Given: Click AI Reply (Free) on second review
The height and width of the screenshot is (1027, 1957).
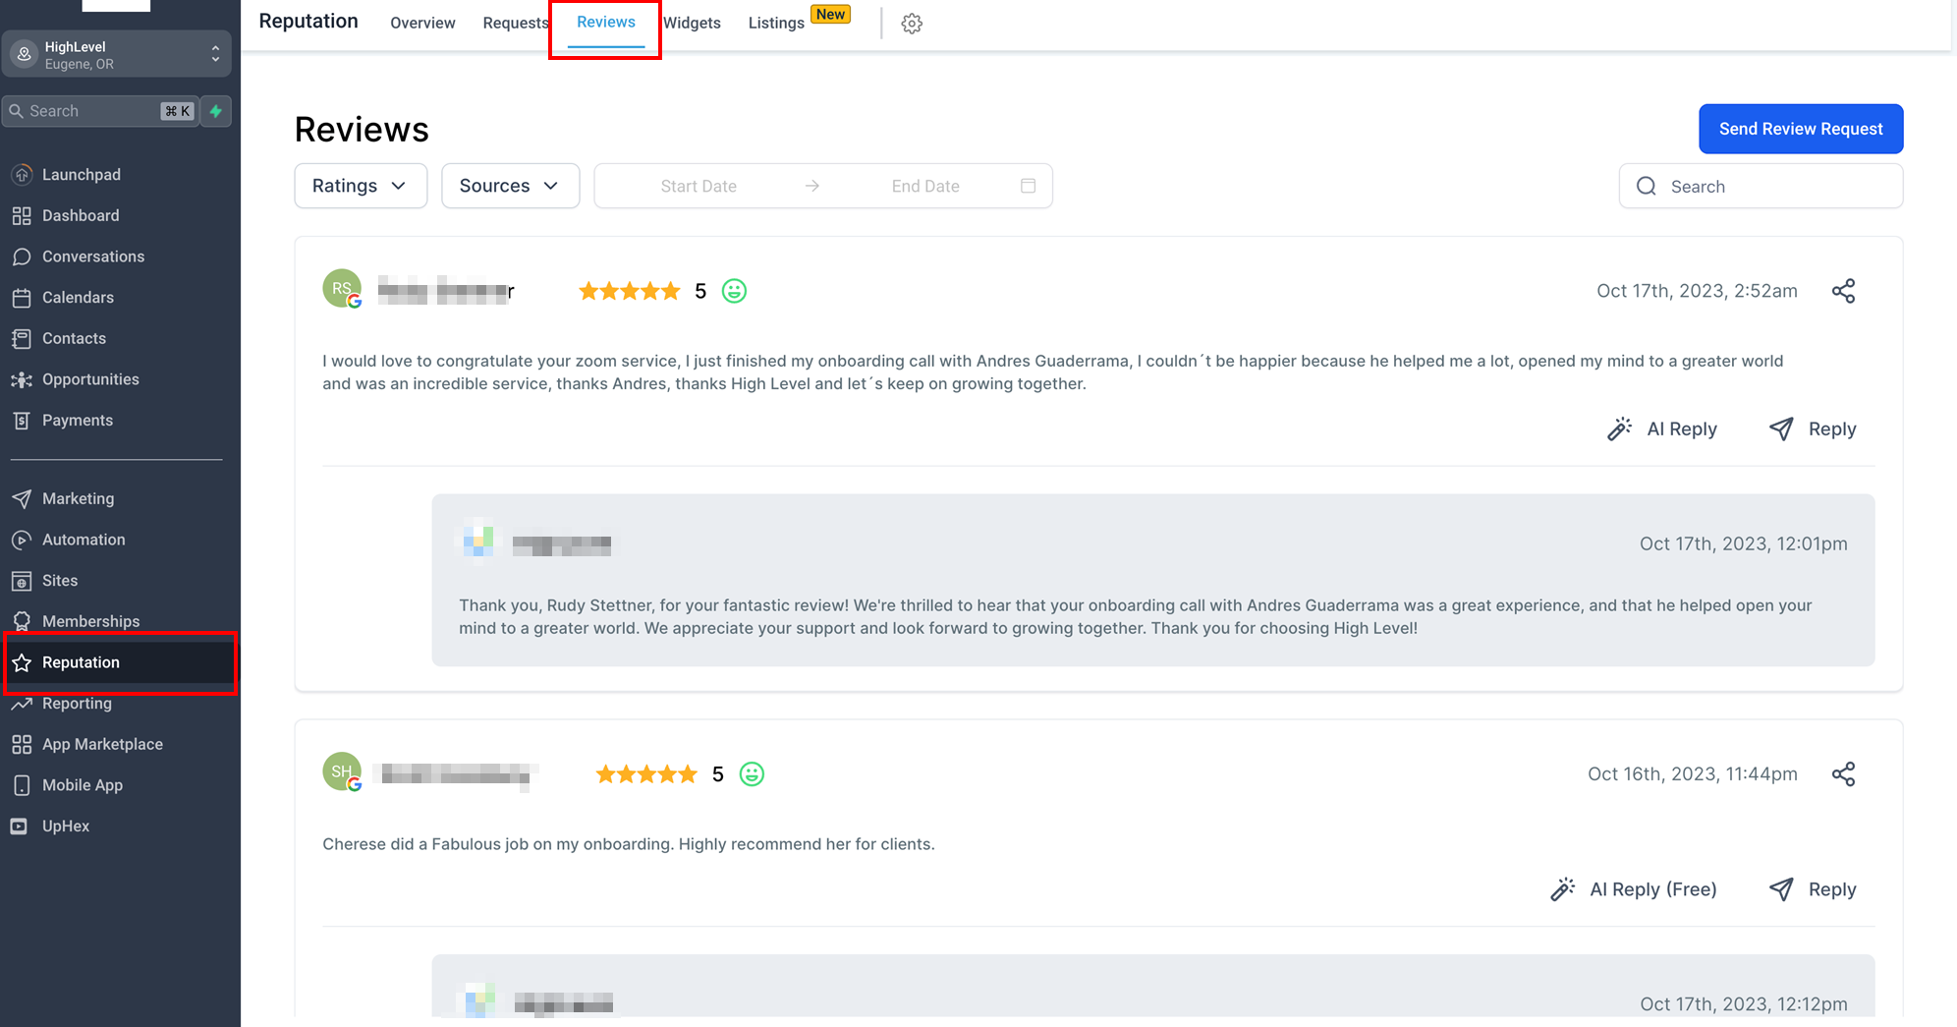Looking at the screenshot, I should (x=1634, y=889).
